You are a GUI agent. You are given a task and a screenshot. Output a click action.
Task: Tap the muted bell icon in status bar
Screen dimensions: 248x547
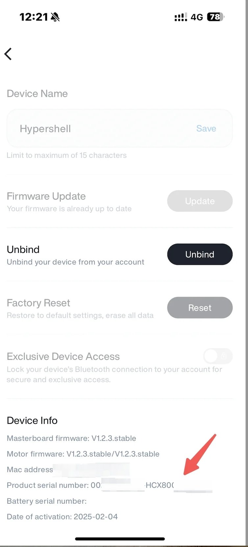(x=55, y=17)
